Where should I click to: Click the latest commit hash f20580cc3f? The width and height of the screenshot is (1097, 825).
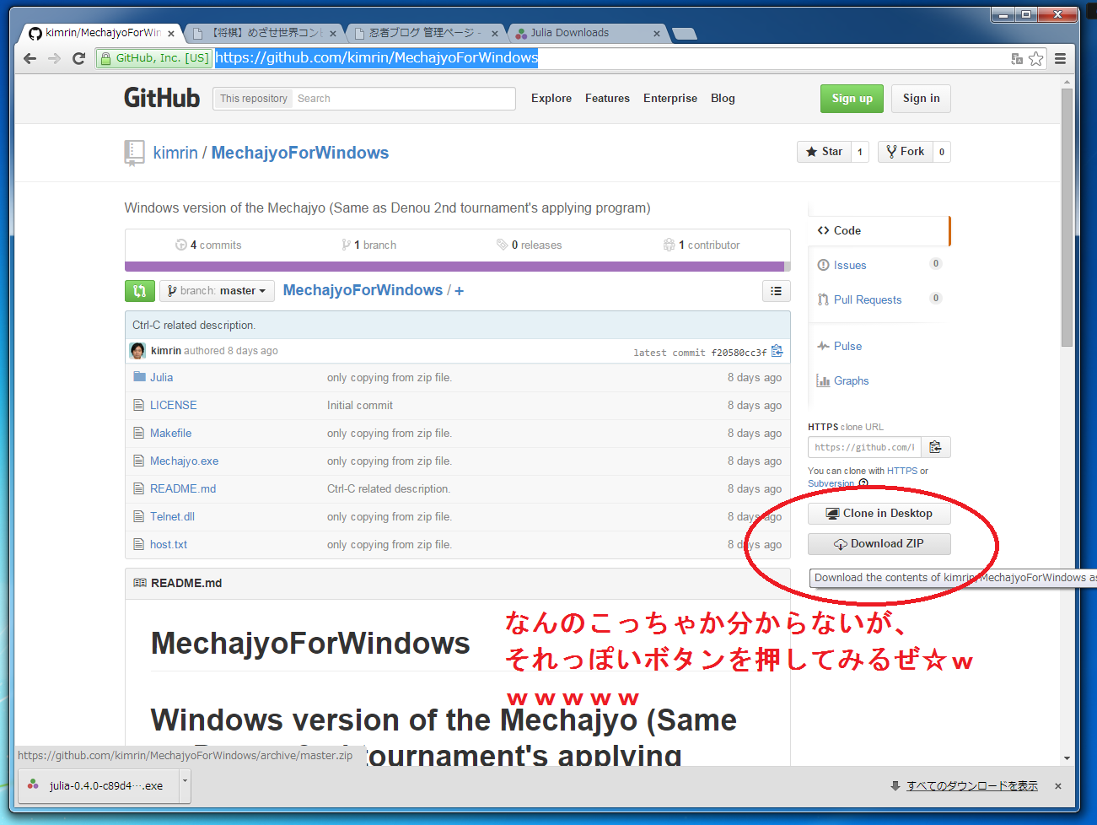[x=739, y=353]
